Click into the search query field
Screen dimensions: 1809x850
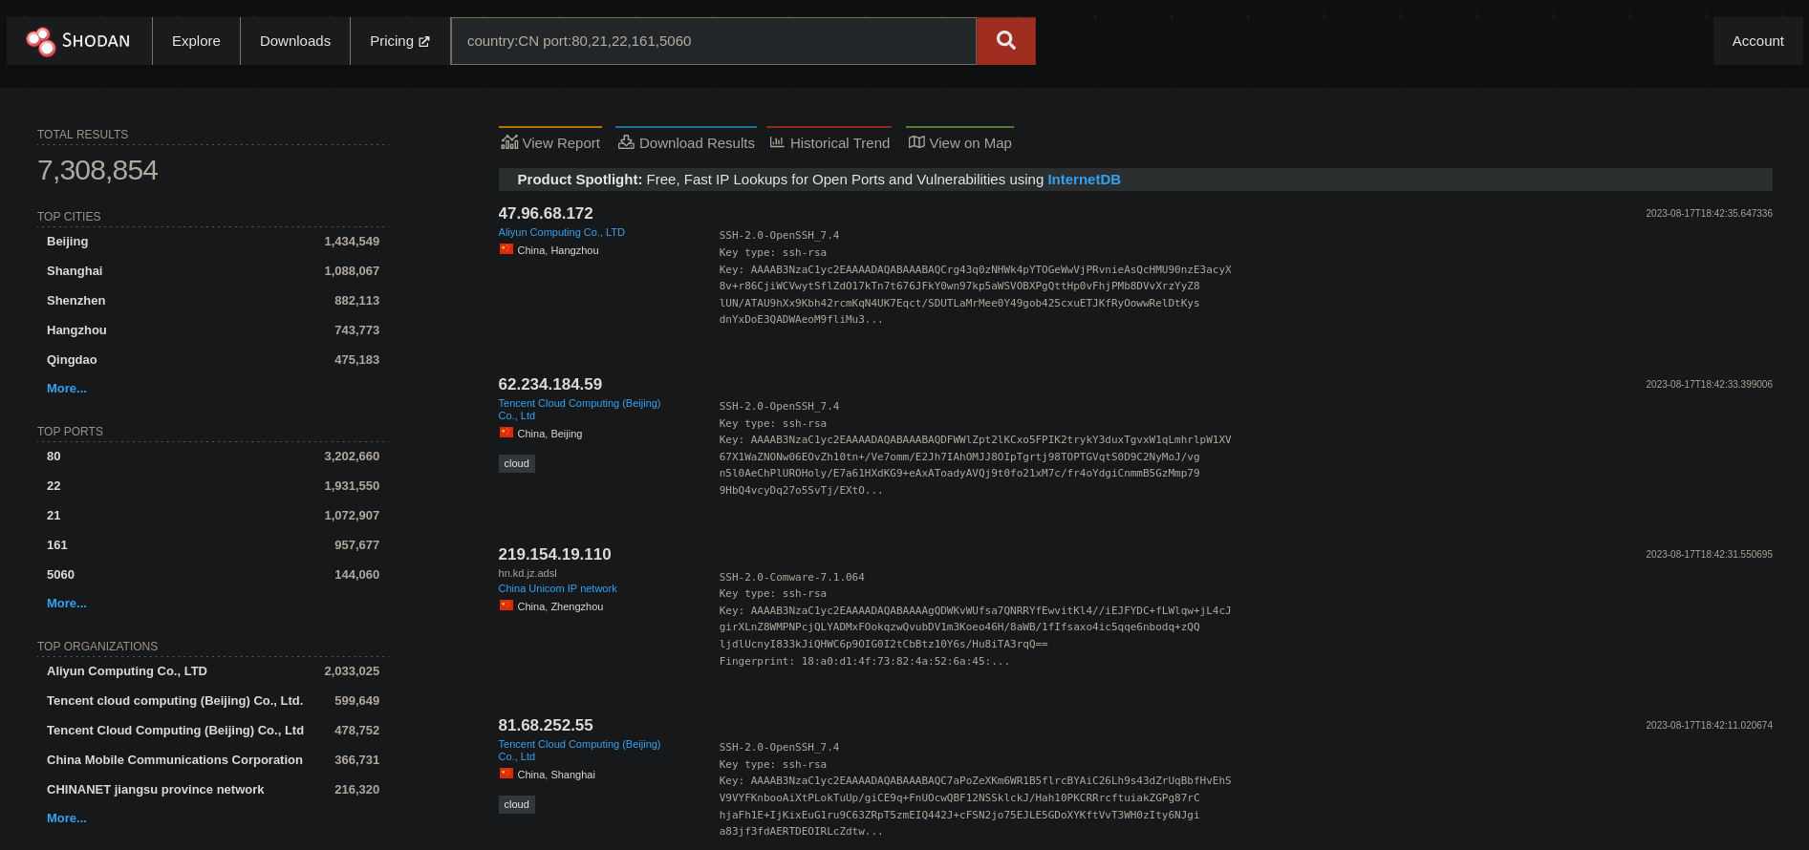713,41
